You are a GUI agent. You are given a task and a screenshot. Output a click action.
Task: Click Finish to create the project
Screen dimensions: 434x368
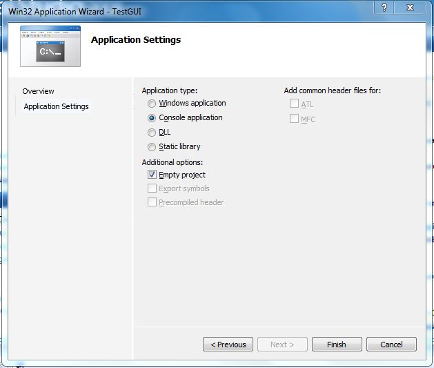tap(337, 345)
